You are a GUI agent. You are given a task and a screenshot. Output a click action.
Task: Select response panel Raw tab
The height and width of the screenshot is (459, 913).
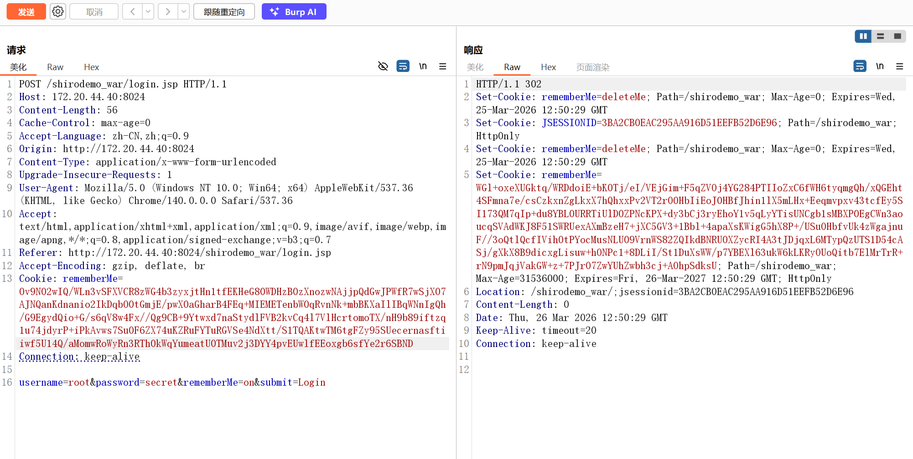512,67
